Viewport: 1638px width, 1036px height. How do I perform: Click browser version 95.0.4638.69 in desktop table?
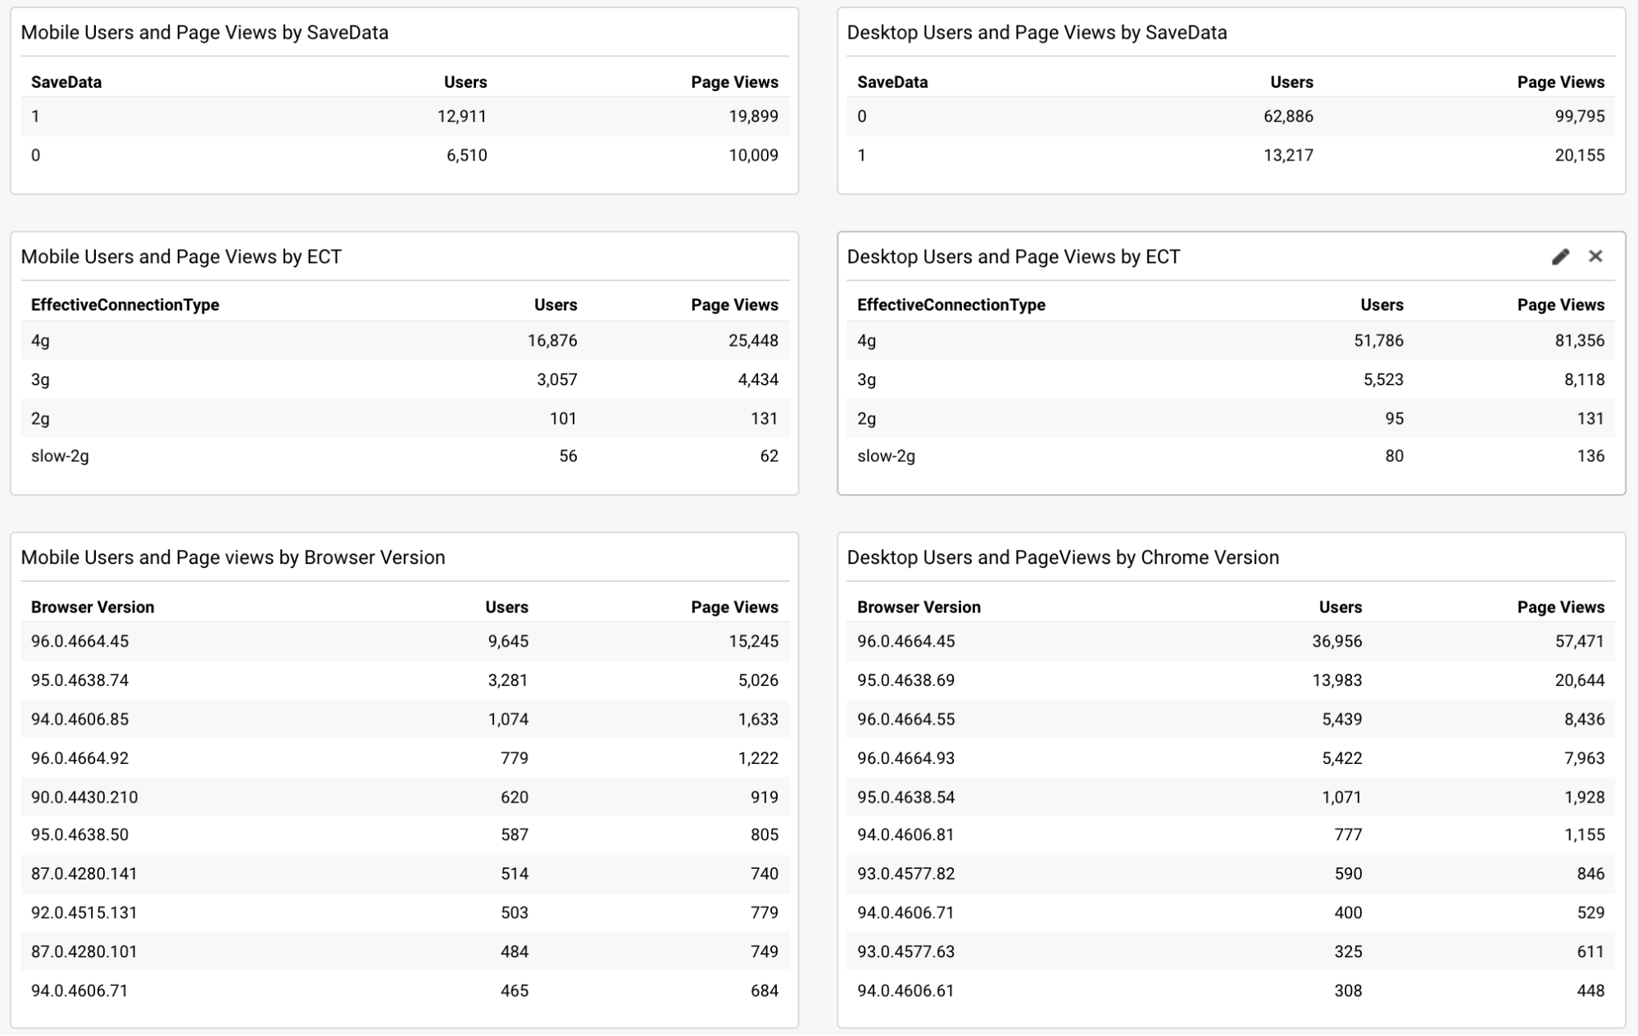(x=905, y=680)
